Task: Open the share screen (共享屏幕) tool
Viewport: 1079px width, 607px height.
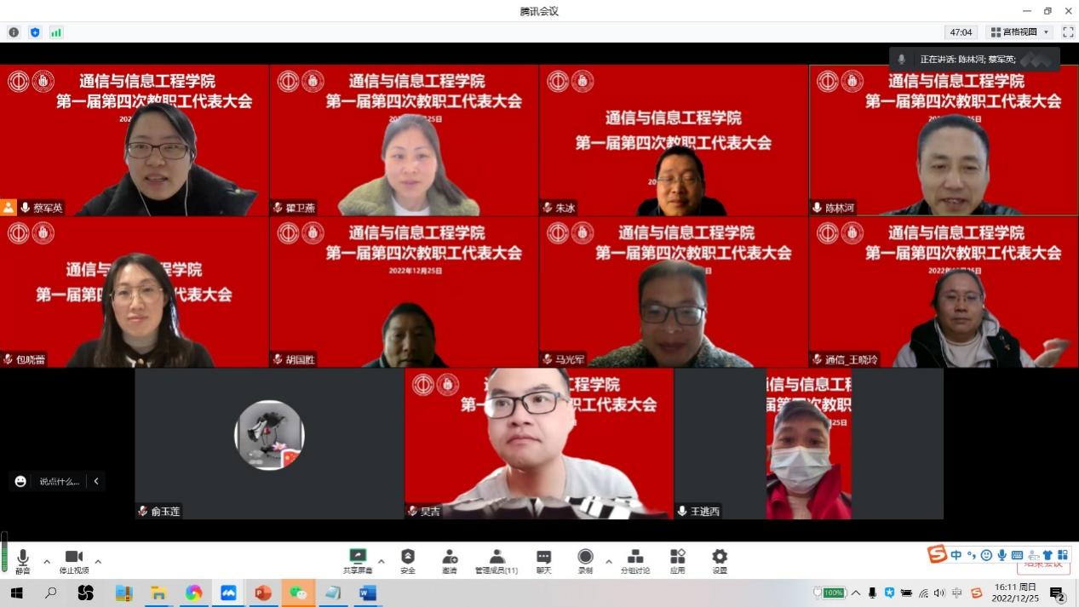Action: [358, 560]
